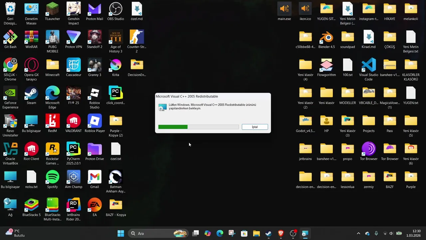This screenshot has height=240, width=426.
Task: Select the Oracle VirtualBox icon
Action: pos(10,154)
